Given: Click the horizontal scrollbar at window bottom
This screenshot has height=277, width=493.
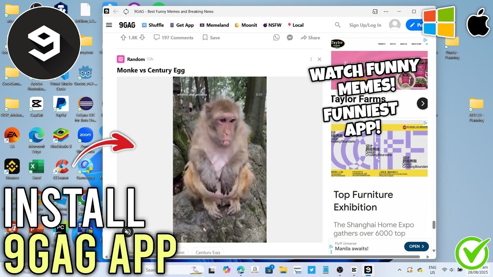Looking at the screenshot, I should pyautogui.click(x=266, y=257).
